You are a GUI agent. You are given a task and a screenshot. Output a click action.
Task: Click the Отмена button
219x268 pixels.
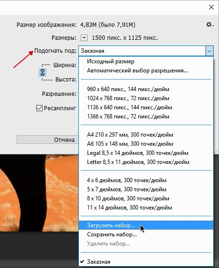[x=48, y=140]
